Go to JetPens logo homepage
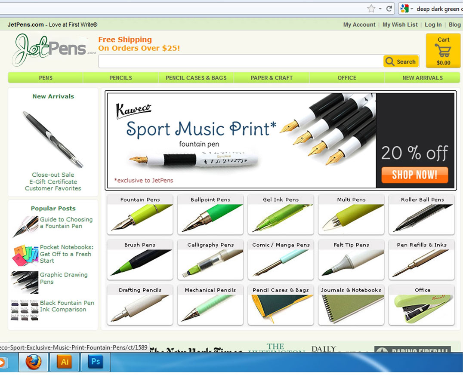 53,49
